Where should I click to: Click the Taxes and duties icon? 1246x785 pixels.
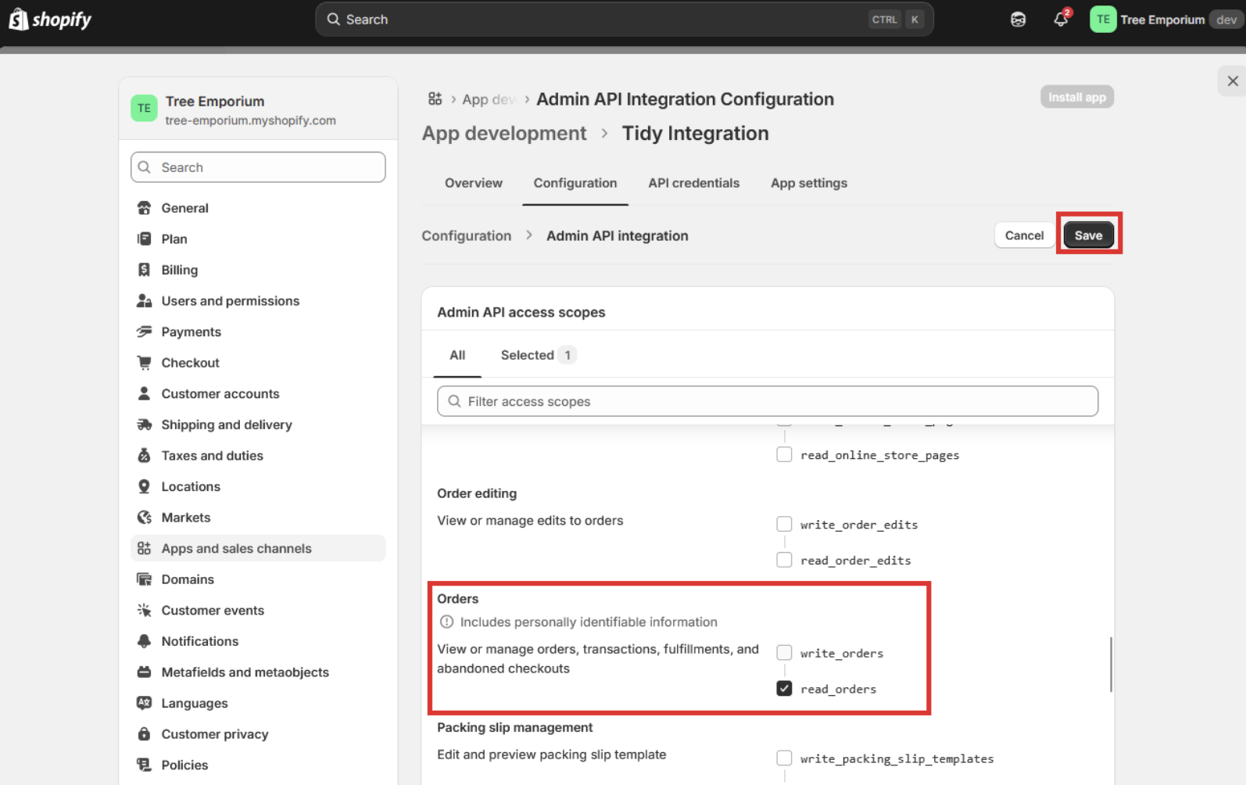click(x=144, y=456)
